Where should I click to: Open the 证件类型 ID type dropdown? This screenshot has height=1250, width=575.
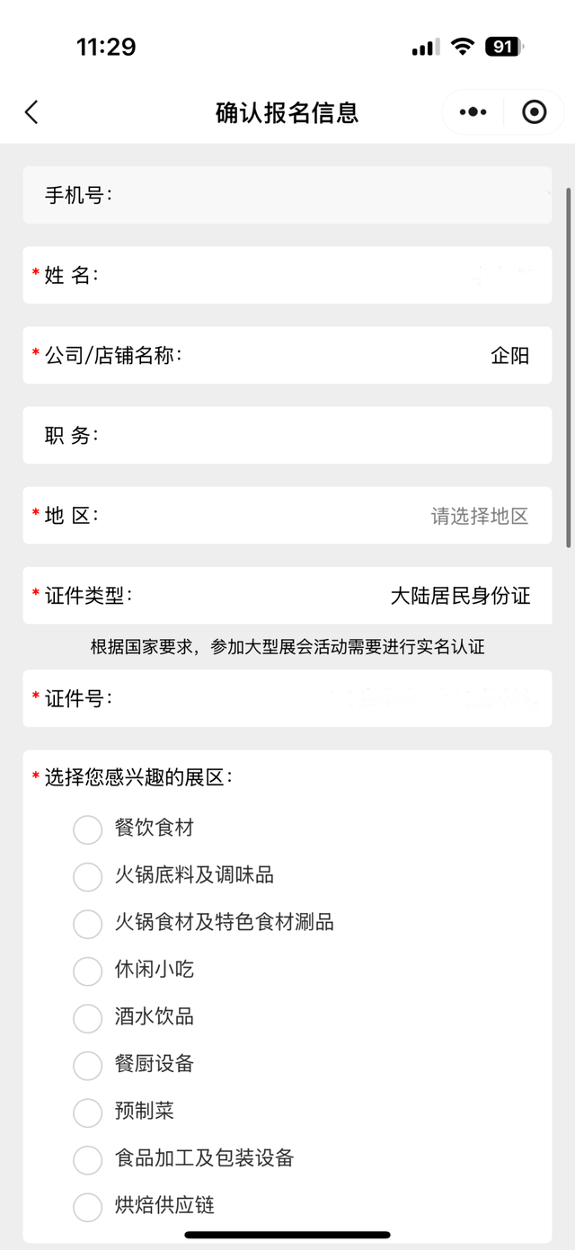(460, 596)
